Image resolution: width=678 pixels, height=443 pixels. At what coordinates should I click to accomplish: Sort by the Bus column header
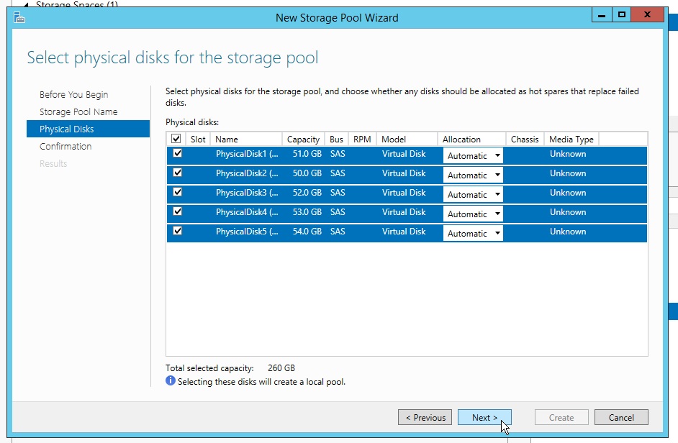(336, 140)
